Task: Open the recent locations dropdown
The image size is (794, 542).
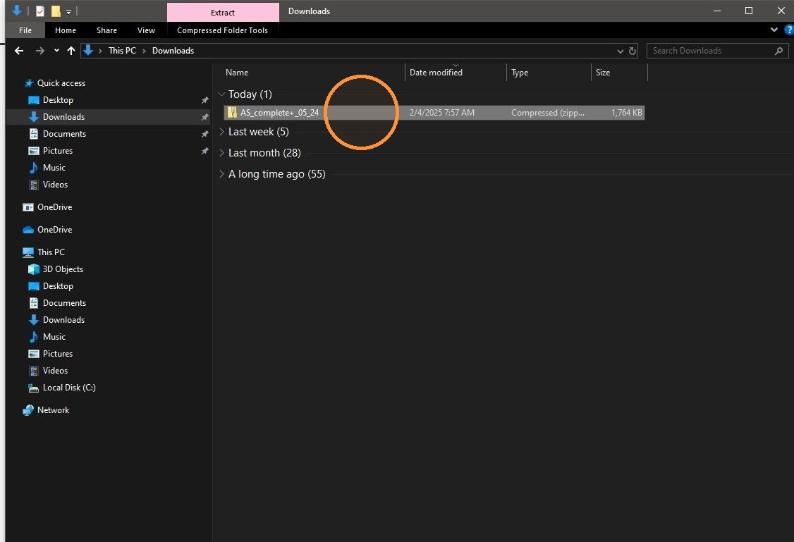Action: (x=56, y=51)
